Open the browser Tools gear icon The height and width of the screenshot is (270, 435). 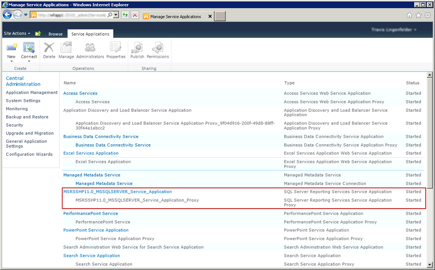(428, 15)
